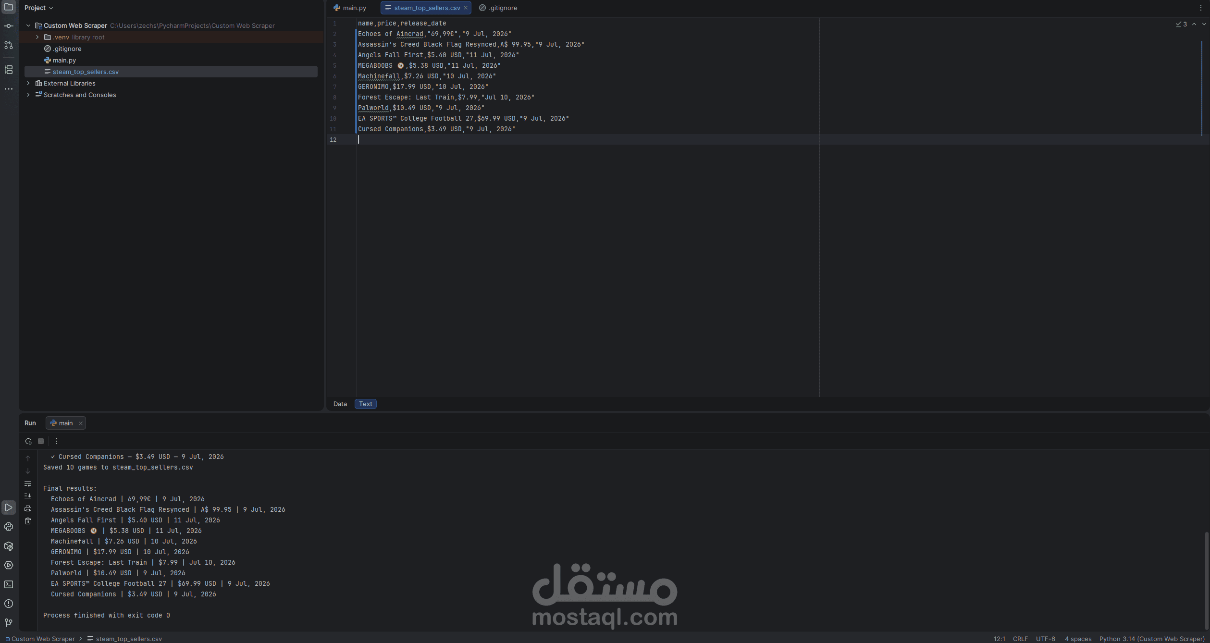
Task: Open the Terminal tool window
Action: click(x=9, y=584)
